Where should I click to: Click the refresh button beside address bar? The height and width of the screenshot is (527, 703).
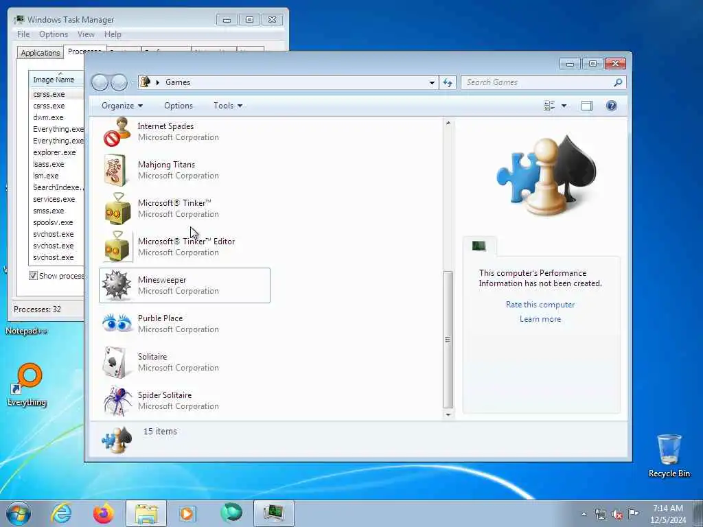click(448, 82)
